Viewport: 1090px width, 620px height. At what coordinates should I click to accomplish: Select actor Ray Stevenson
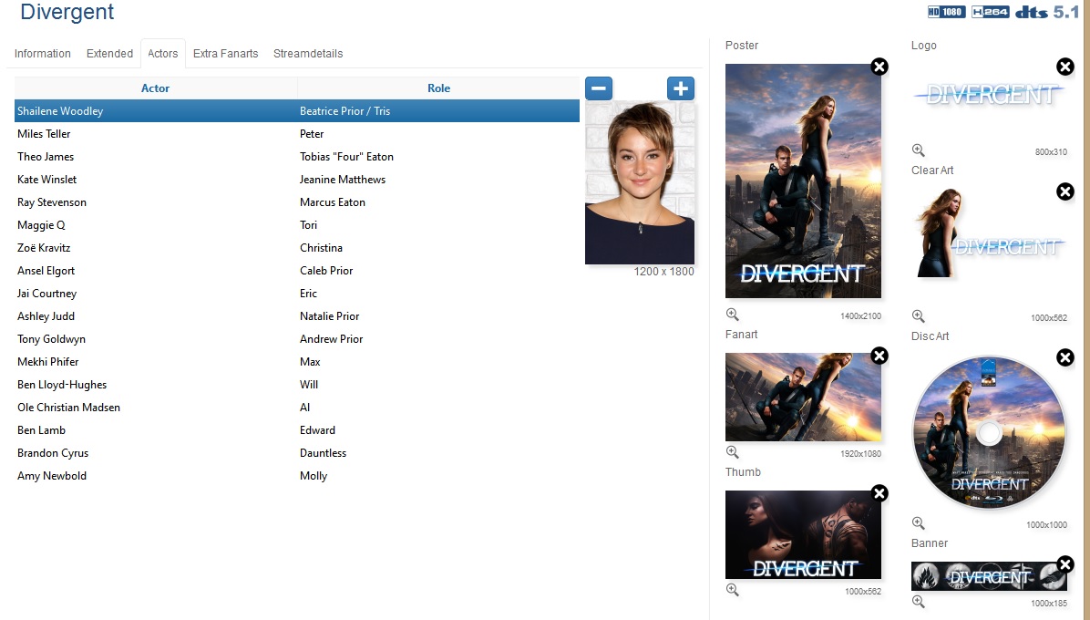51,202
